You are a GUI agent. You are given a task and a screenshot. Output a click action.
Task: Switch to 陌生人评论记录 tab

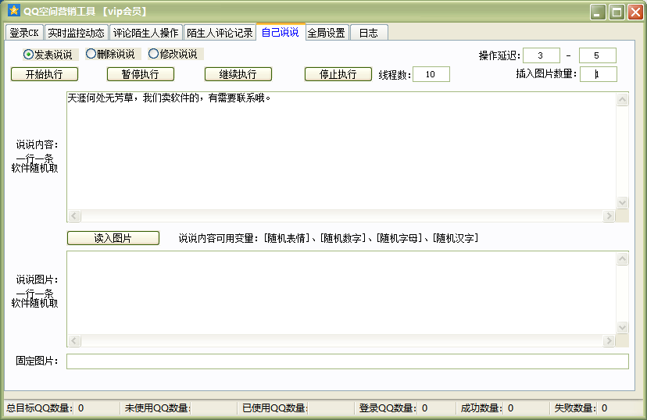click(x=220, y=33)
